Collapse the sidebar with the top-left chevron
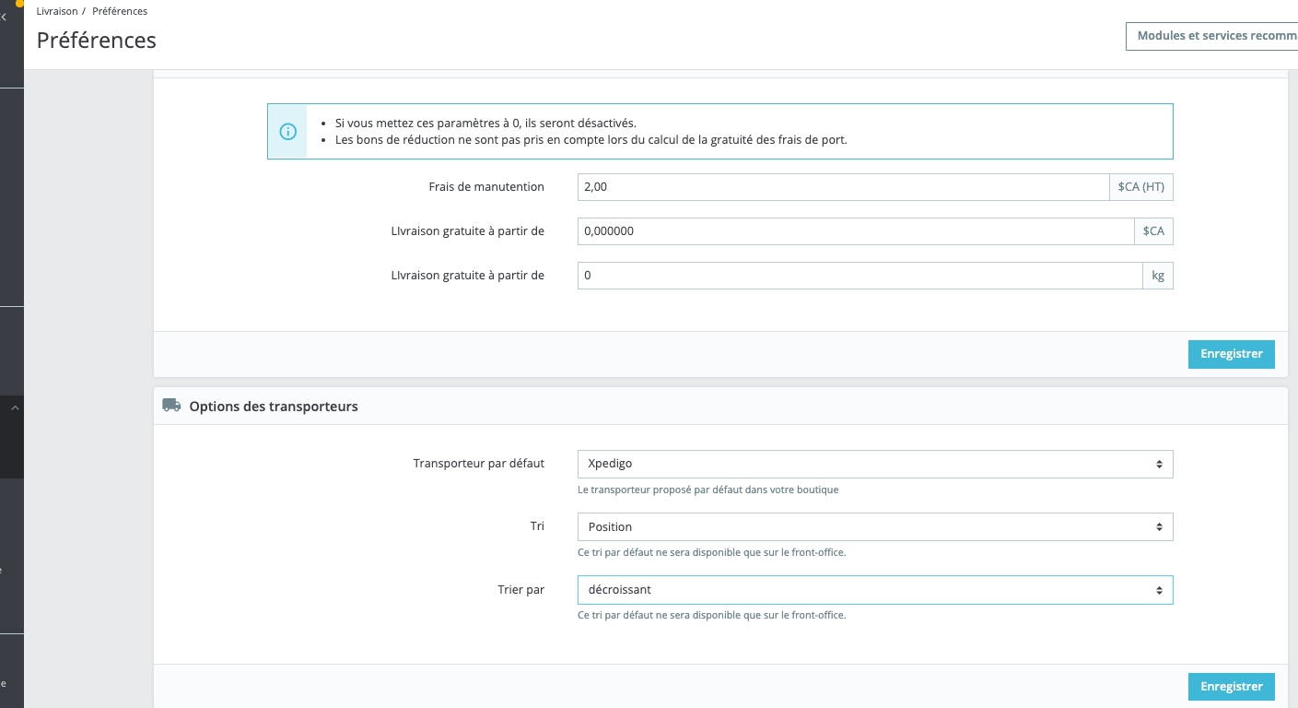 pos(4,17)
